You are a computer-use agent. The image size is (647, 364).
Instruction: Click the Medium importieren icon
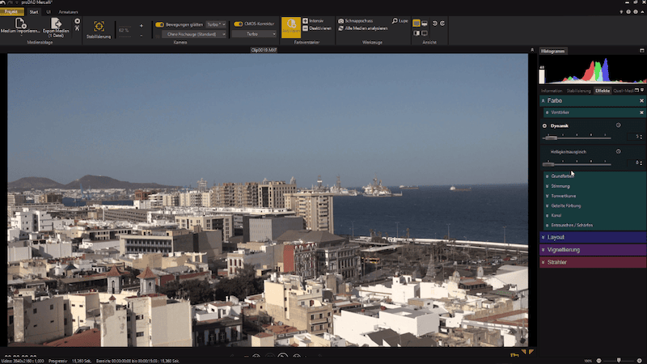click(x=20, y=24)
